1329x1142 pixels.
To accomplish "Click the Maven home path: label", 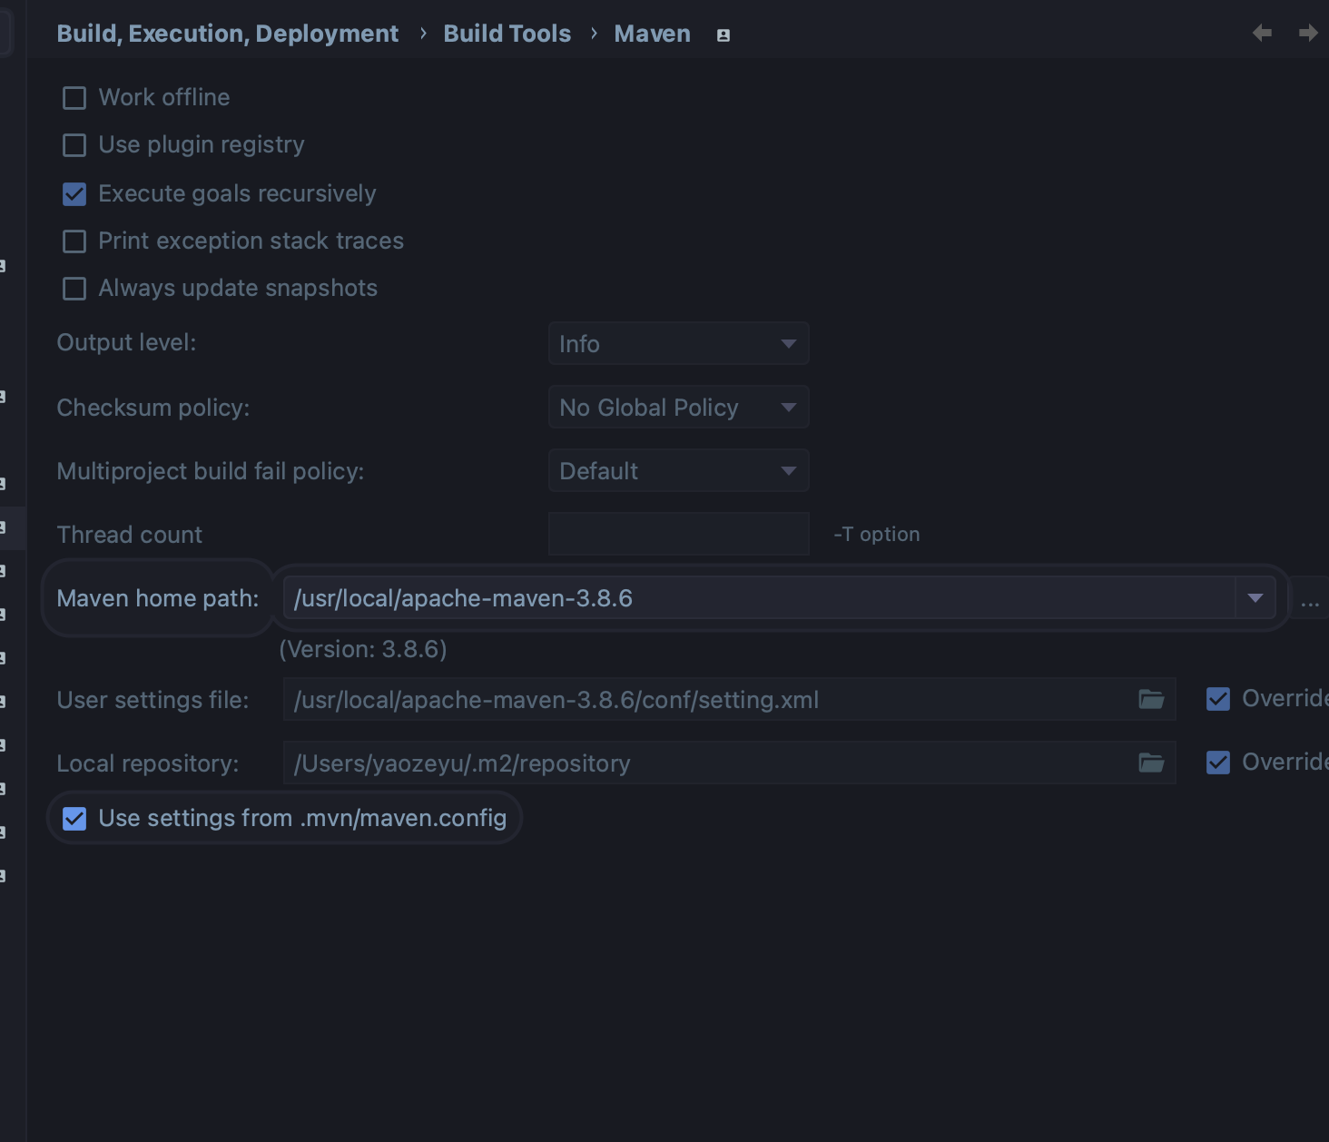I will pos(158,598).
